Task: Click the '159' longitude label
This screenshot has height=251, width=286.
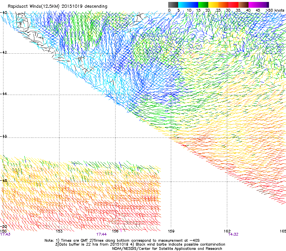Action: click(171, 231)
